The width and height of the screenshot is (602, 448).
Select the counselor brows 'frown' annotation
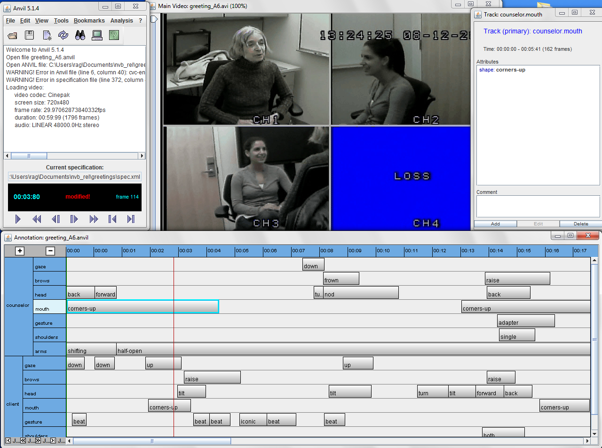341,279
